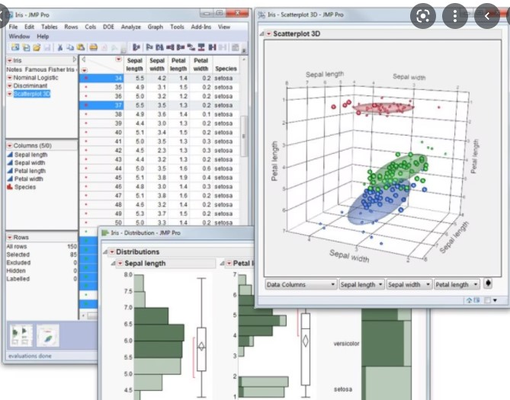Open the Distribution window thumbnail
Image resolution: width=510 pixels, height=400 pixels.
[x=21, y=335]
